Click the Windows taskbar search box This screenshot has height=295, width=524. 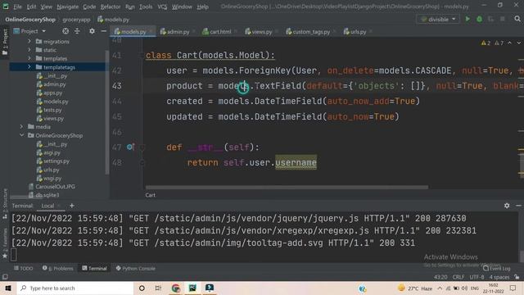pos(75,288)
